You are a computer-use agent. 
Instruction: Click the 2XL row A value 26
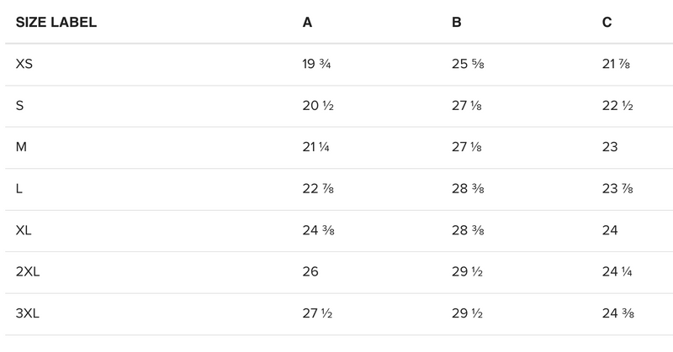click(x=310, y=272)
